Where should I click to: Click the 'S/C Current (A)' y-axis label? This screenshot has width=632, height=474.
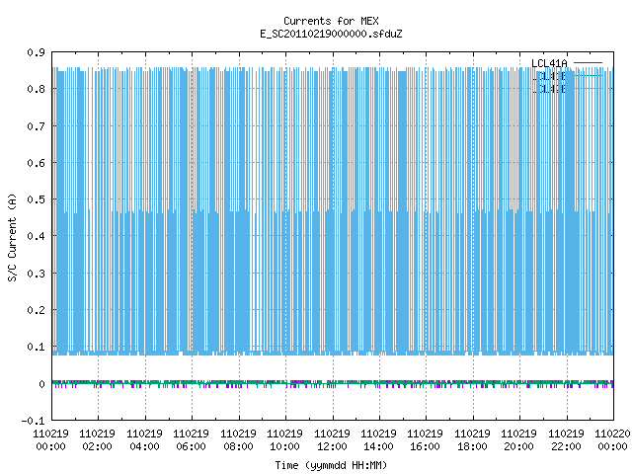pos(13,238)
